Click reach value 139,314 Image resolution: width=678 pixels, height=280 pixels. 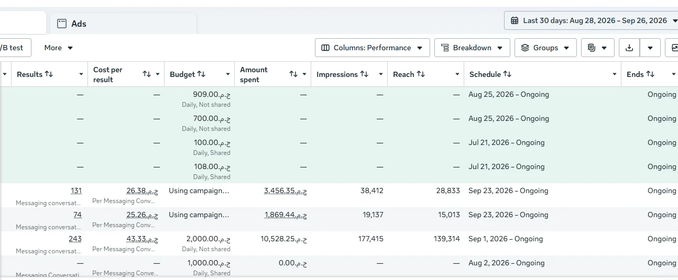(x=446, y=239)
